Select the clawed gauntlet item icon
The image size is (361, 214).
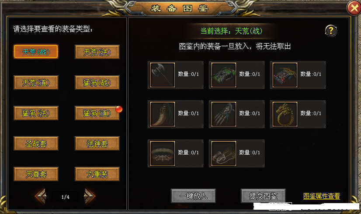[224, 114]
